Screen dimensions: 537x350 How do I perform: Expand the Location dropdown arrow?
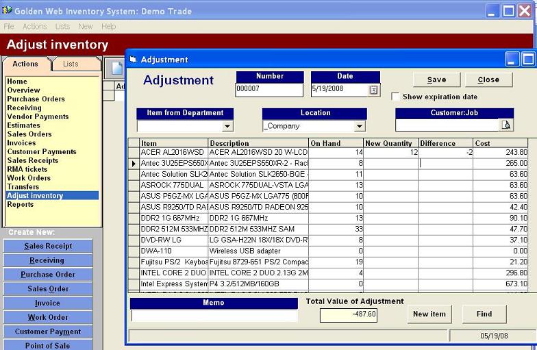pos(359,126)
